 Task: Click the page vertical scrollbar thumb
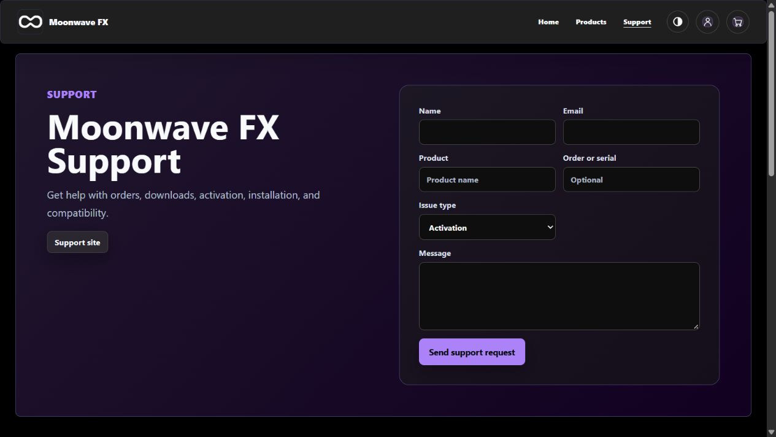[x=771, y=93]
